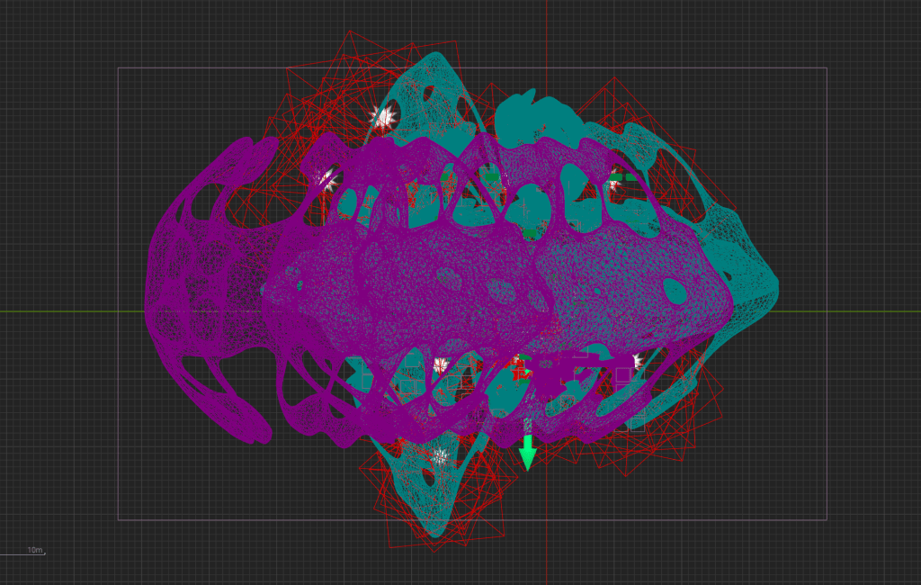Select lower starburst light left of red axis

[441, 364]
